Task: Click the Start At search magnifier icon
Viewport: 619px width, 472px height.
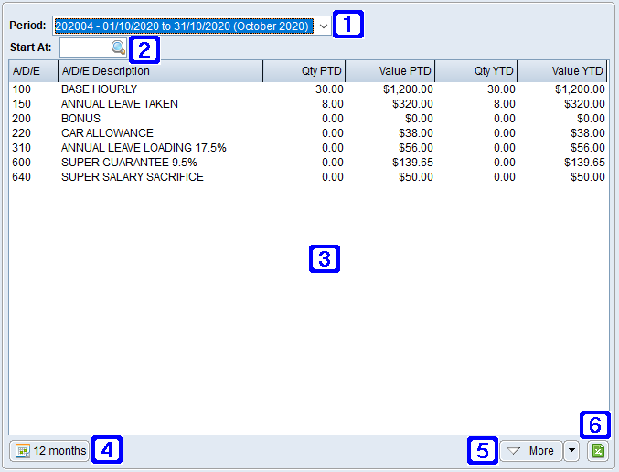Action: pos(118,47)
